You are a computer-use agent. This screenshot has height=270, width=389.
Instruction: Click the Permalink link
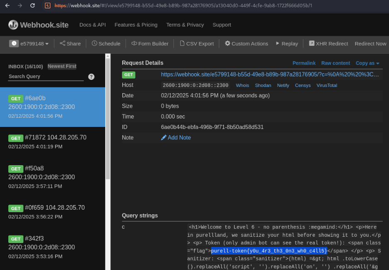tap(304, 63)
